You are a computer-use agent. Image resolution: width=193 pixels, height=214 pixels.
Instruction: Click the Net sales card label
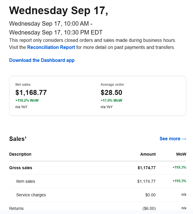(x=23, y=85)
